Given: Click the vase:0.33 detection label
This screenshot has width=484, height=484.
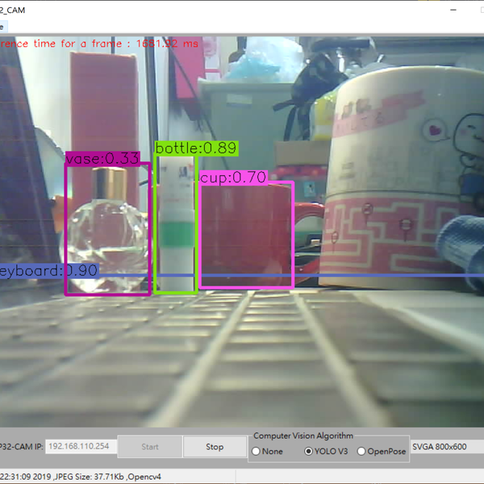Looking at the screenshot, I should point(102,159).
